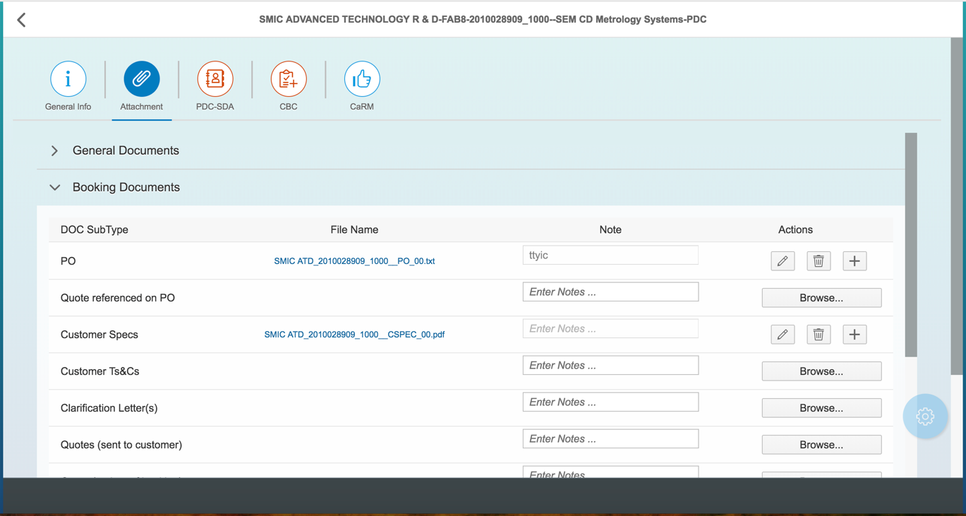The height and width of the screenshot is (516, 966).
Task: Browse file for Customer Ts&Cs
Action: (821, 371)
